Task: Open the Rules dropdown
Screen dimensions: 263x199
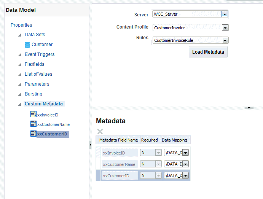Action: click(225, 40)
